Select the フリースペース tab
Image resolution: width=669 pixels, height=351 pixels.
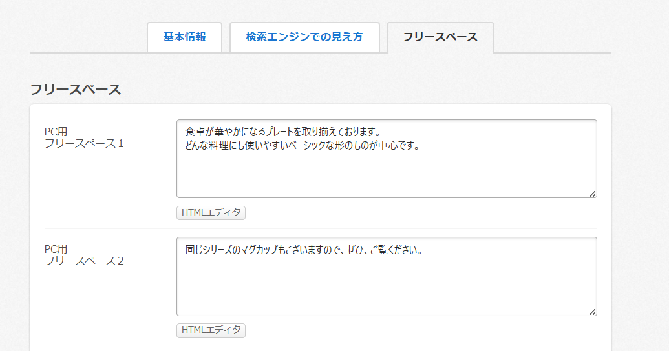click(440, 37)
